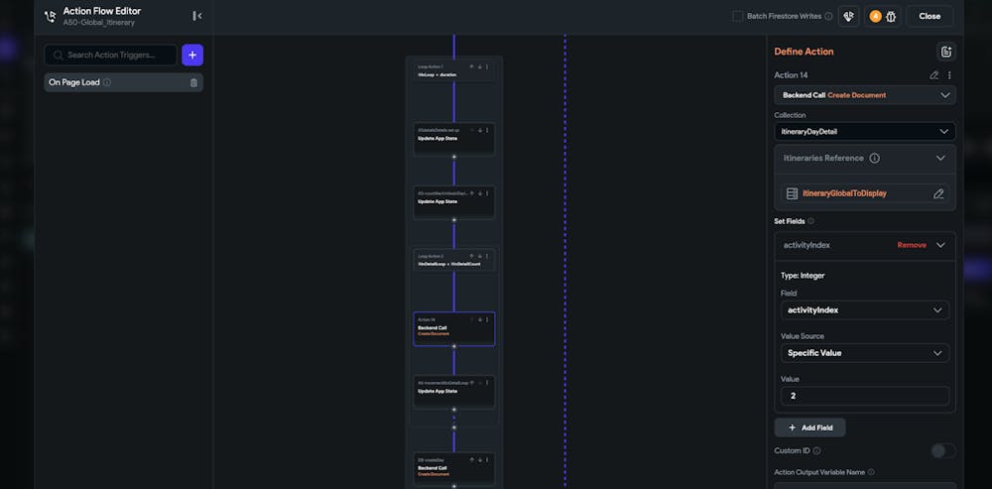Toggle the Custom ID switch
Image resolution: width=992 pixels, height=489 pixels.
coord(942,451)
